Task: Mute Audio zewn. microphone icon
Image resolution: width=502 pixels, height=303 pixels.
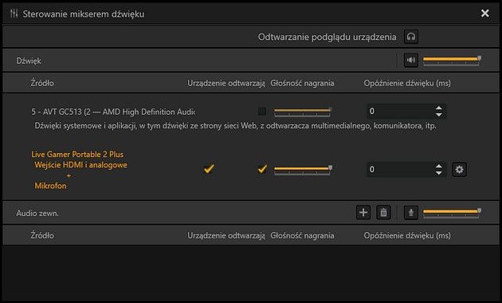Action: click(x=411, y=212)
